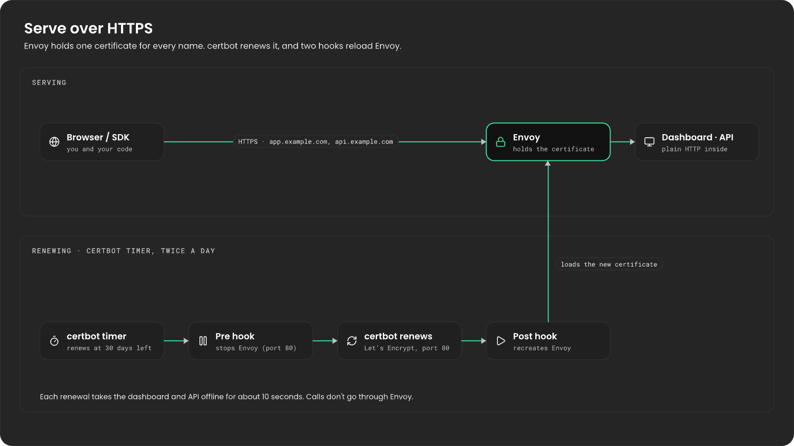Select the Browser / SDK title

pyautogui.click(x=98, y=137)
